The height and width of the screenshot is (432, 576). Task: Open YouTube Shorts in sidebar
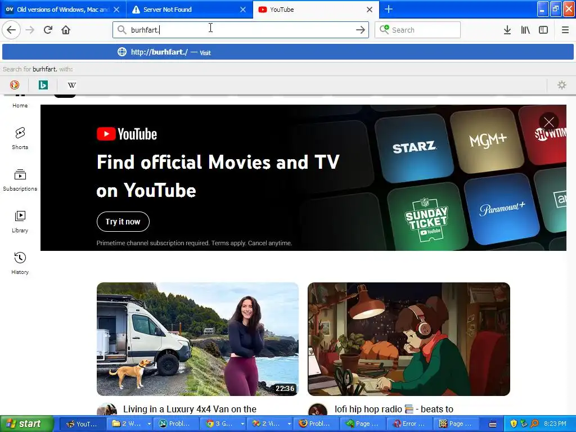coord(20,138)
